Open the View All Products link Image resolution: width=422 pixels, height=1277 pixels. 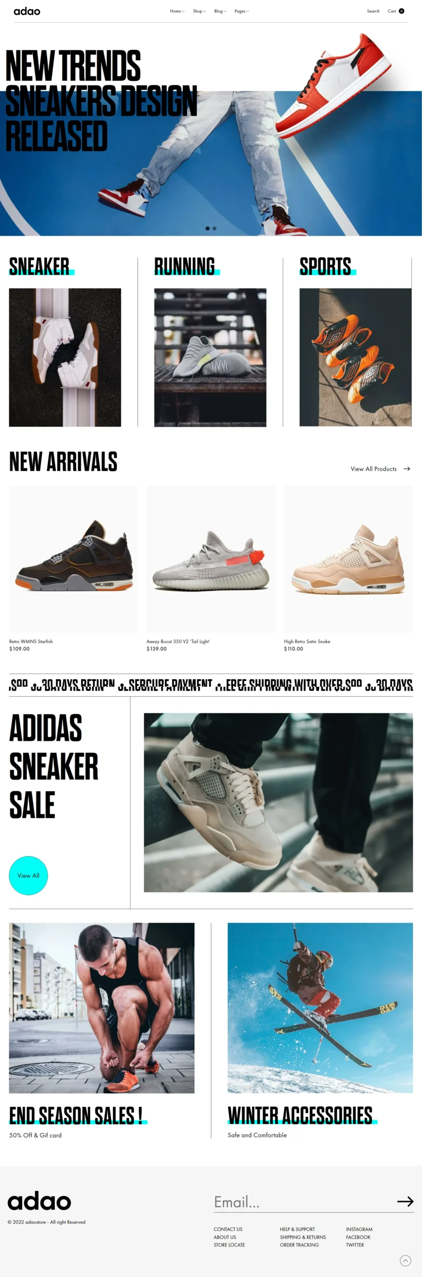(374, 469)
